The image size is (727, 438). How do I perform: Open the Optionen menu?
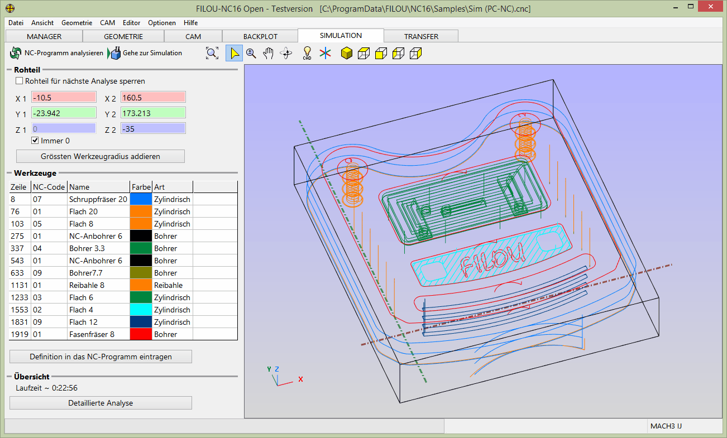click(x=162, y=23)
